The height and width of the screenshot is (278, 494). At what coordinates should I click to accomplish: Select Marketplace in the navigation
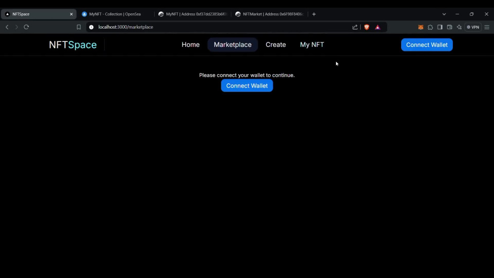pyautogui.click(x=233, y=45)
